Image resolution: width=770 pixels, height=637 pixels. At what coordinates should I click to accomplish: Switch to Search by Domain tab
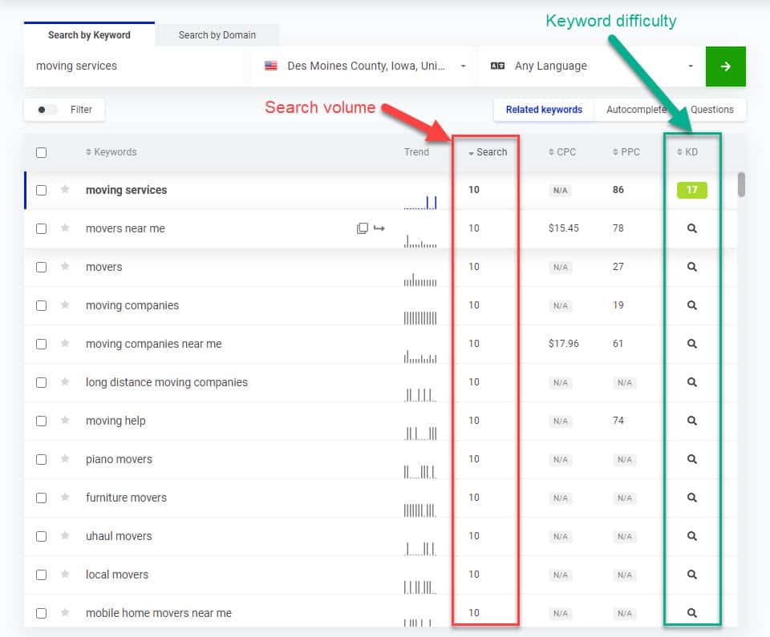217,34
